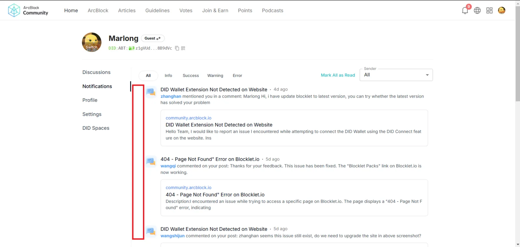Open the ArcBlock menu item

(98, 10)
